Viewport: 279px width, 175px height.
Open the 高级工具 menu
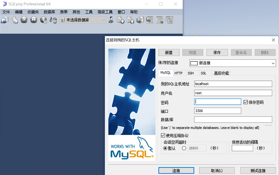[x=105, y=12]
